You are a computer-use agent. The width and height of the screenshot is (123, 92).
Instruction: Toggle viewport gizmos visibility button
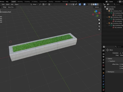[x=80, y=4]
